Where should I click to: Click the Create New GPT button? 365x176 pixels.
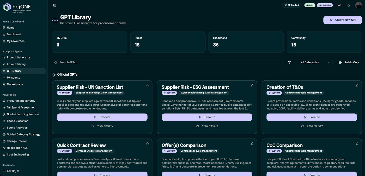point(343,20)
